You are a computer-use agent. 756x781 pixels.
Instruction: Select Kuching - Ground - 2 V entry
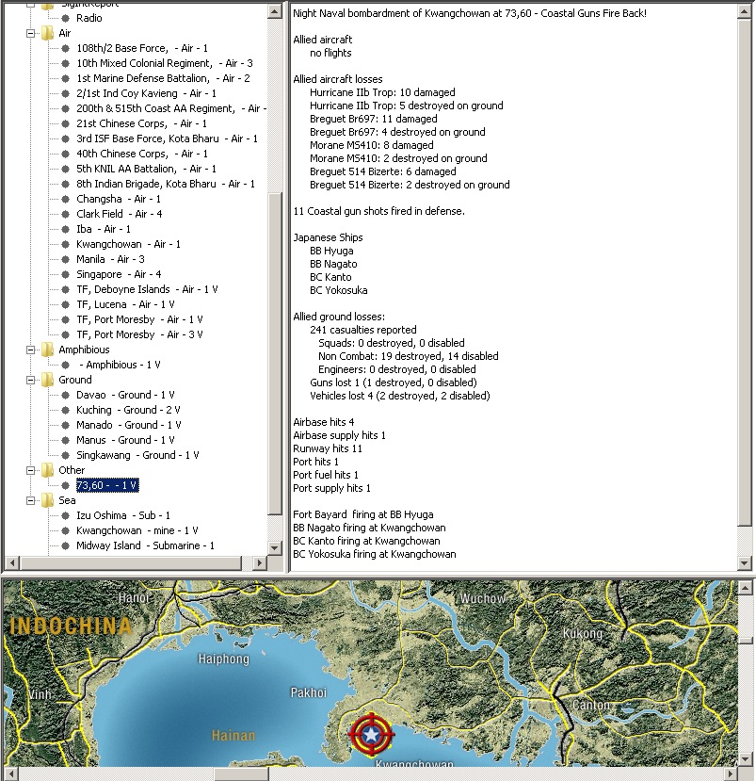(128, 410)
